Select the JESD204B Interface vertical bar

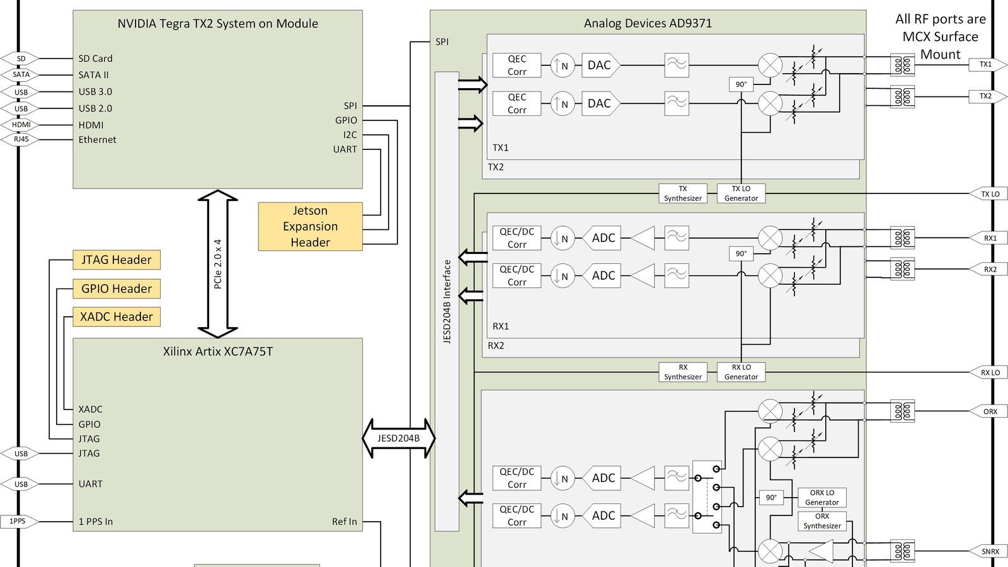pyautogui.click(x=447, y=301)
